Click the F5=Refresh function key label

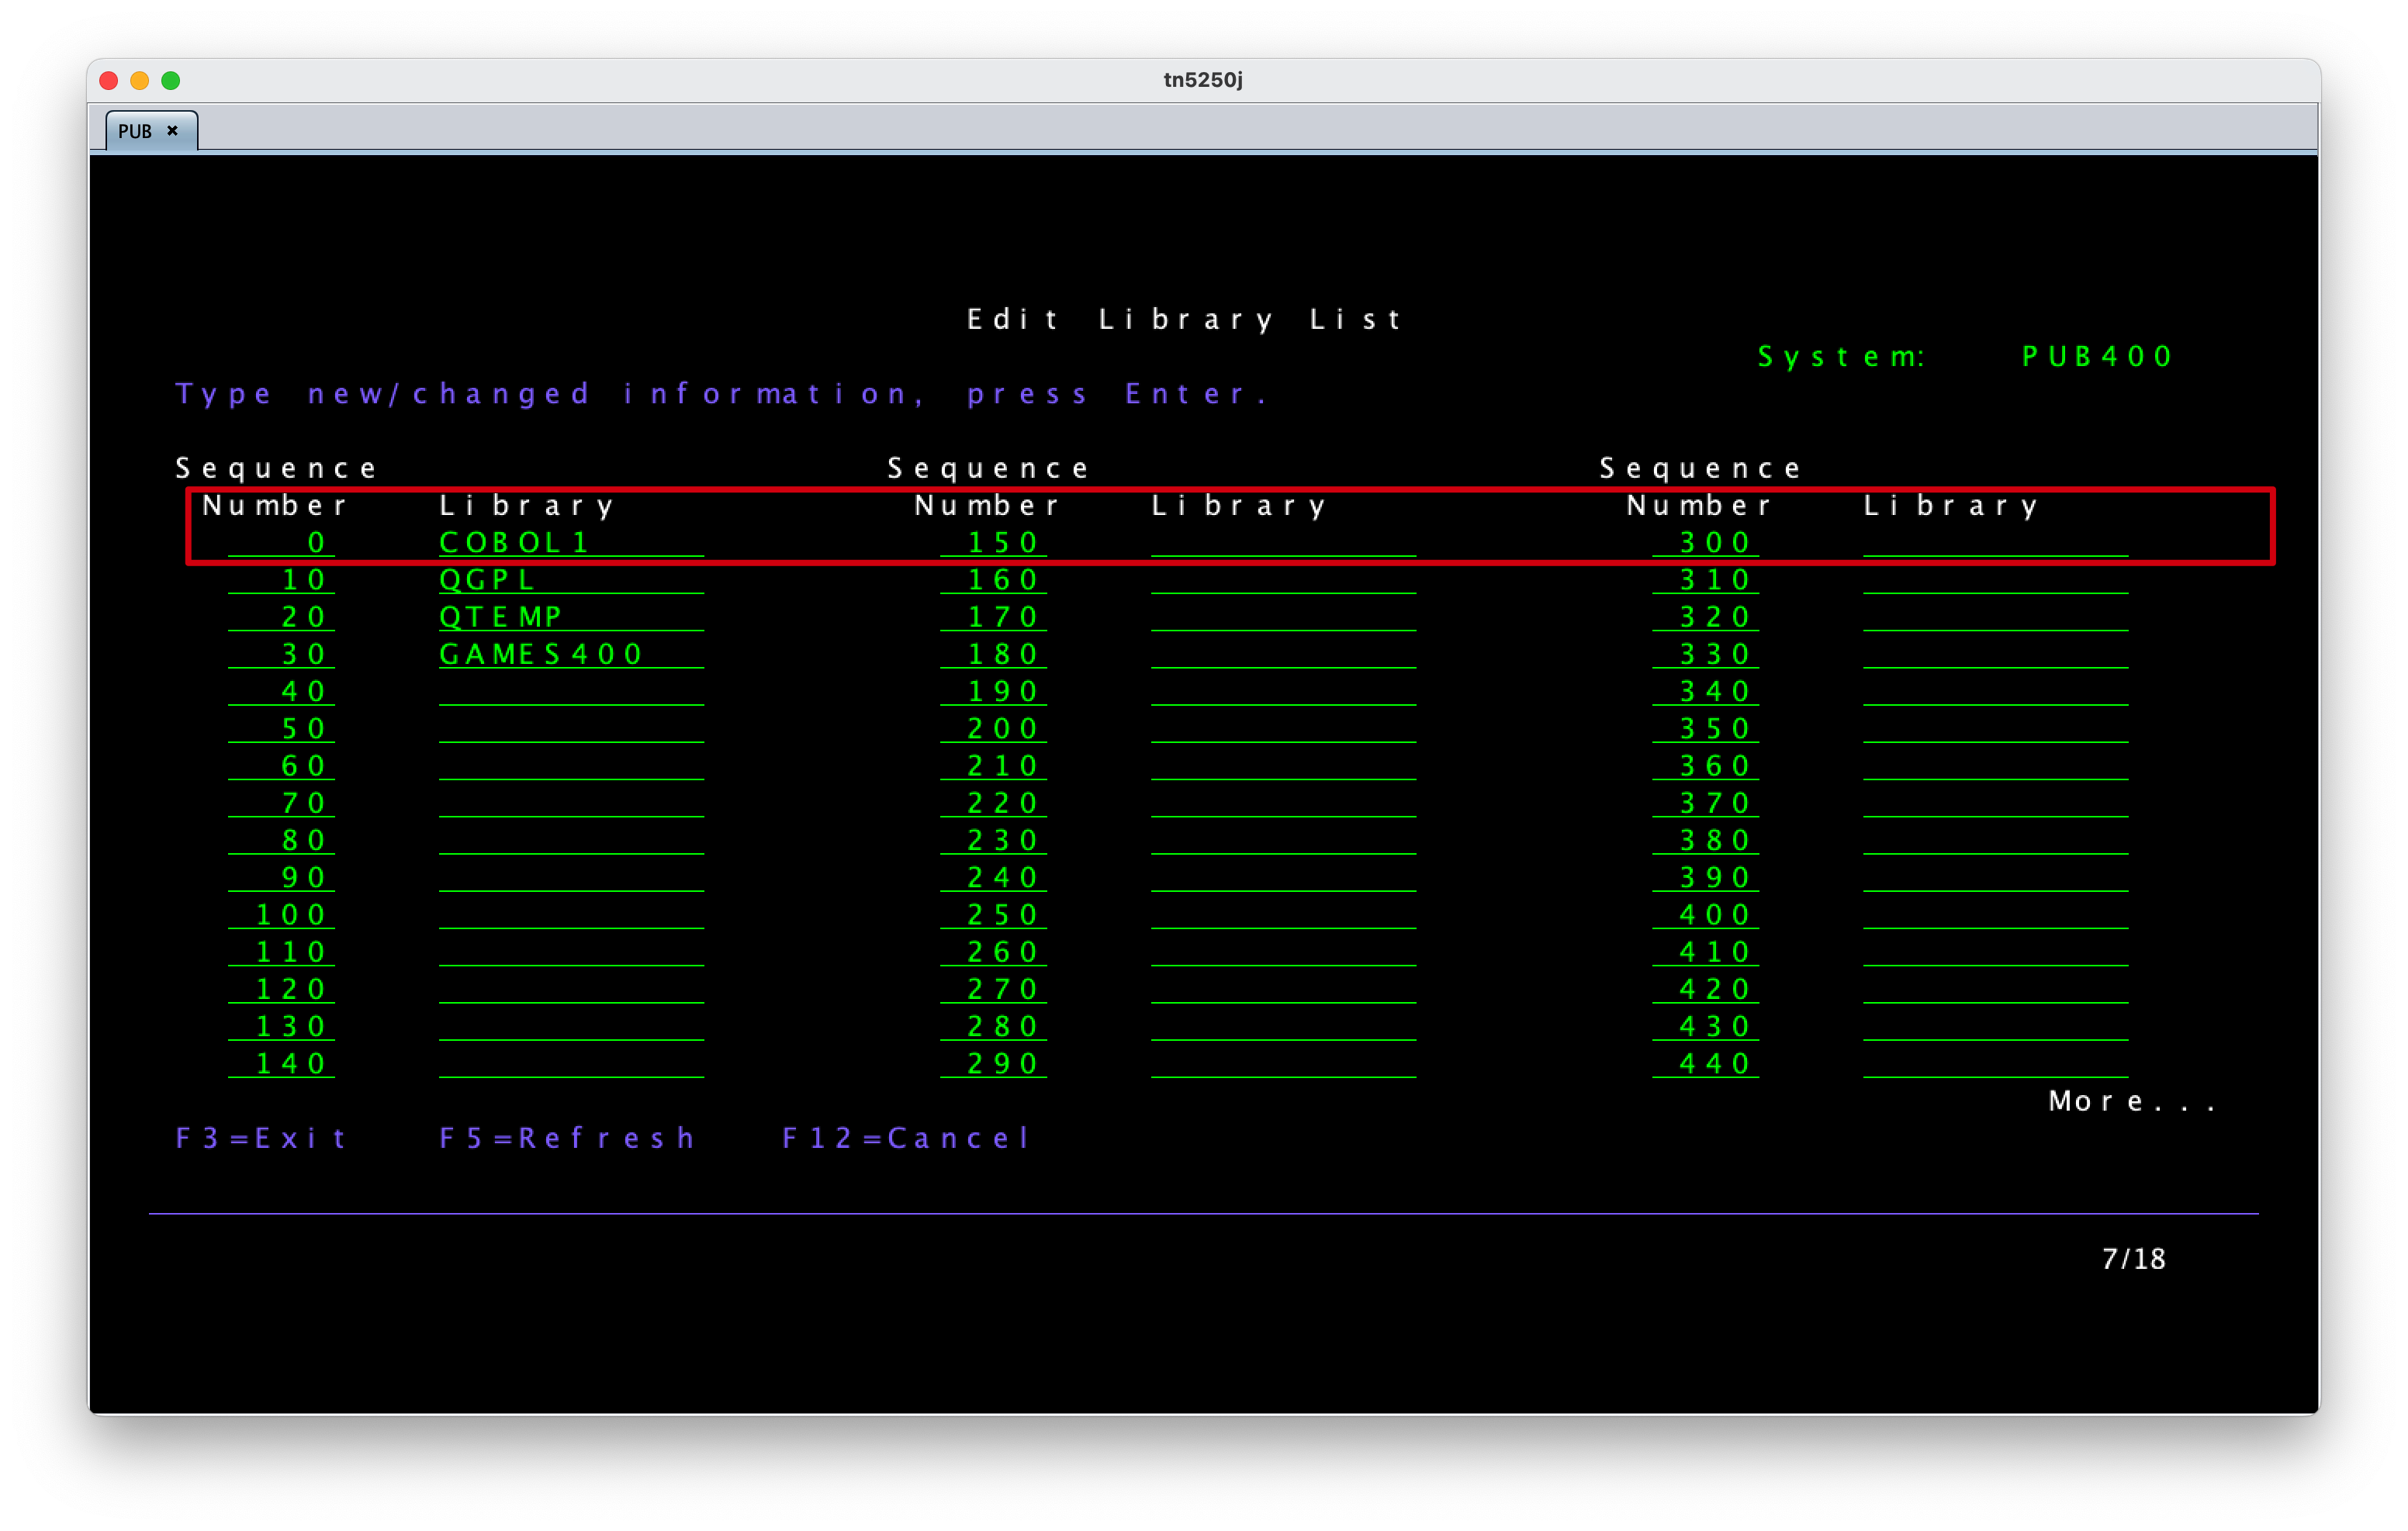click(x=567, y=1138)
